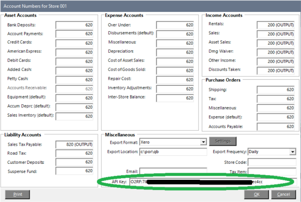Click the Print button
The image size is (301, 202).
pos(17,194)
